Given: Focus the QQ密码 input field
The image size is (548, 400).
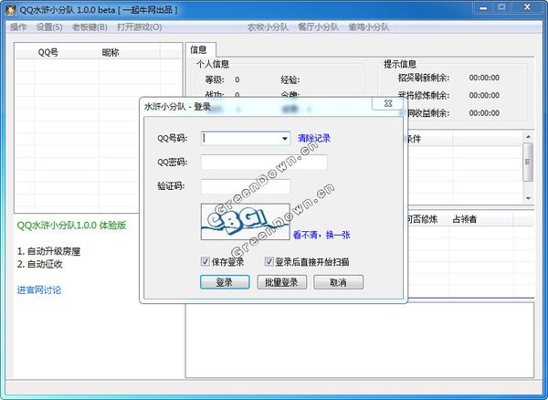Looking at the screenshot, I should pyautogui.click(x=264, y=163).
